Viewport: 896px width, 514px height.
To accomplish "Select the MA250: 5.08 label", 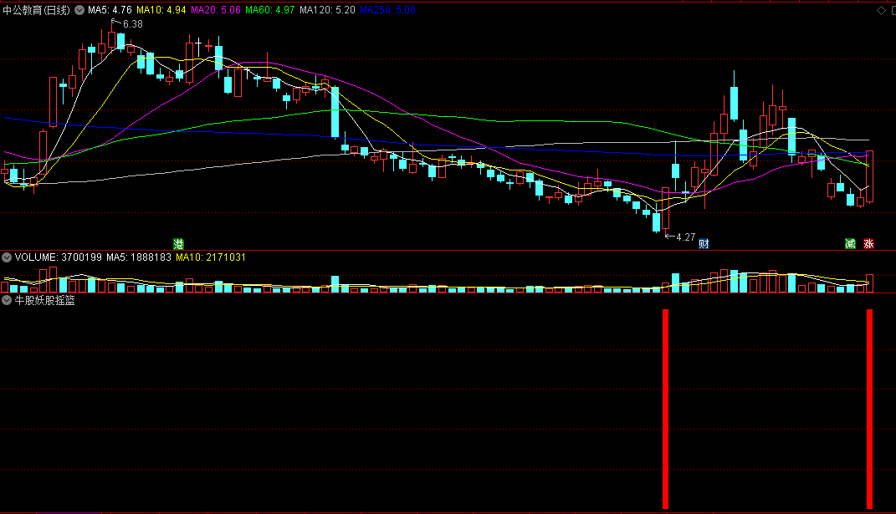I will 387,10.
